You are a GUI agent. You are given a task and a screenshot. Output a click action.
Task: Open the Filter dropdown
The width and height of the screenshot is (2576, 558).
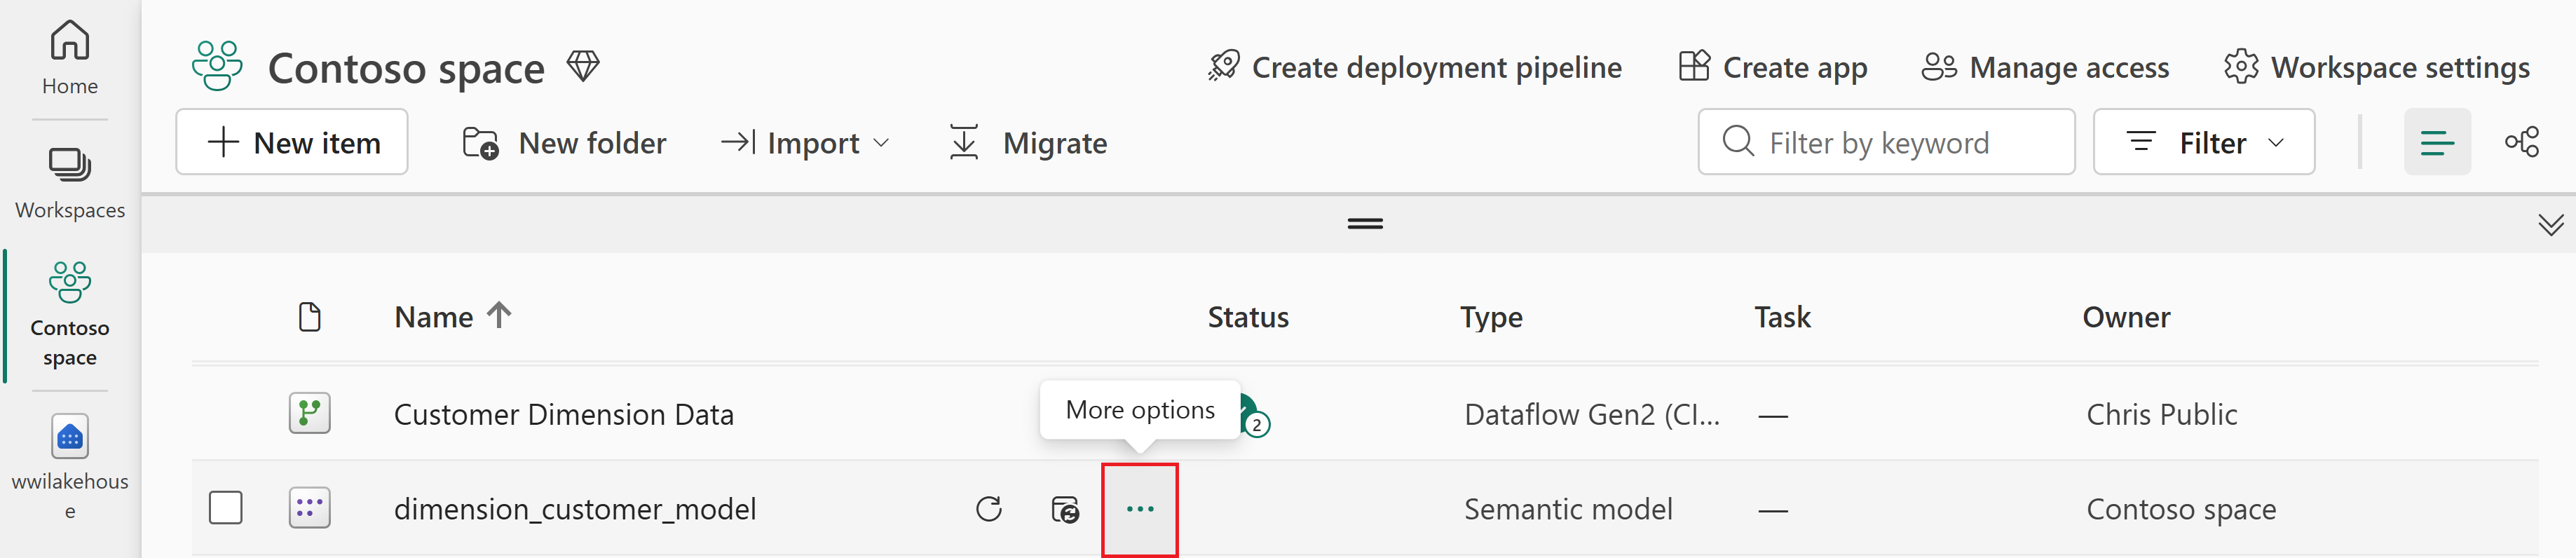click(x=2203, y=142)
